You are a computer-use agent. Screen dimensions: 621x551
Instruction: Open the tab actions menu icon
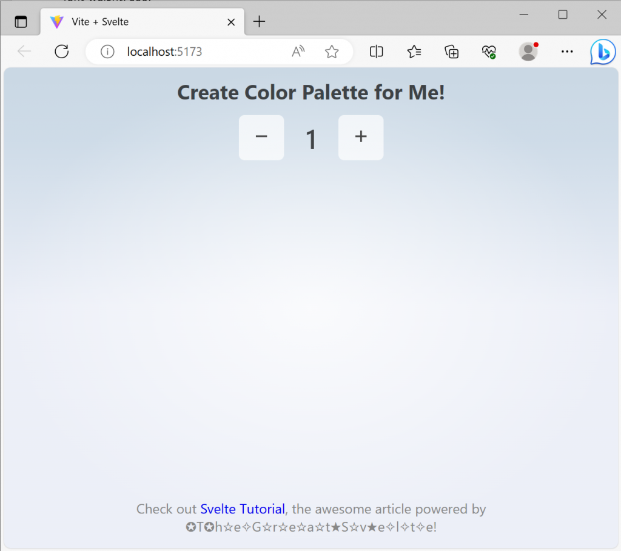[x=21, y=21]
